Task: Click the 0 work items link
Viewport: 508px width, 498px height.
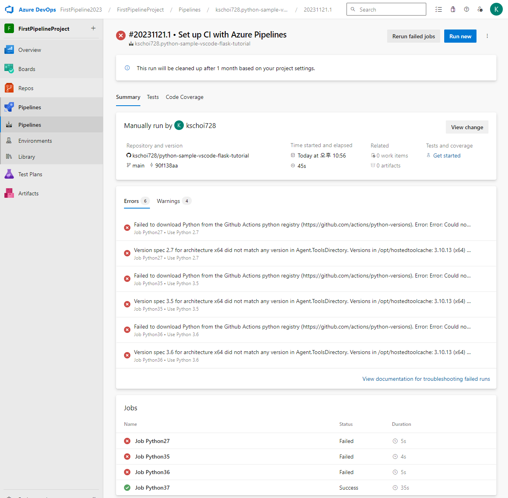Action: click(392, 156)
